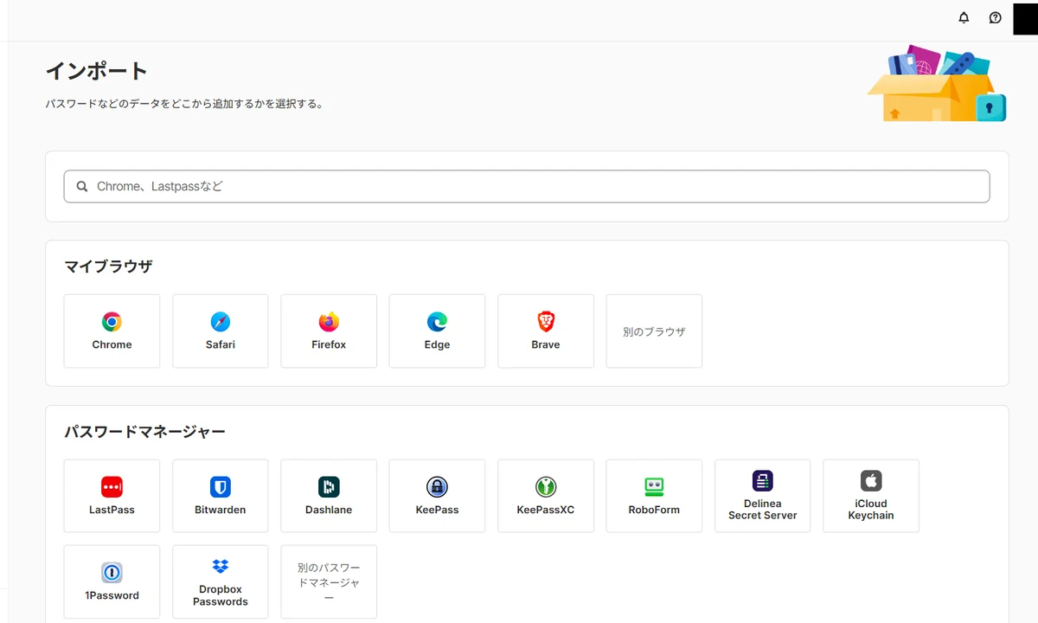Click the Dashlane label text
This screenshot has width=1038, height=623.
click(329, 510)
